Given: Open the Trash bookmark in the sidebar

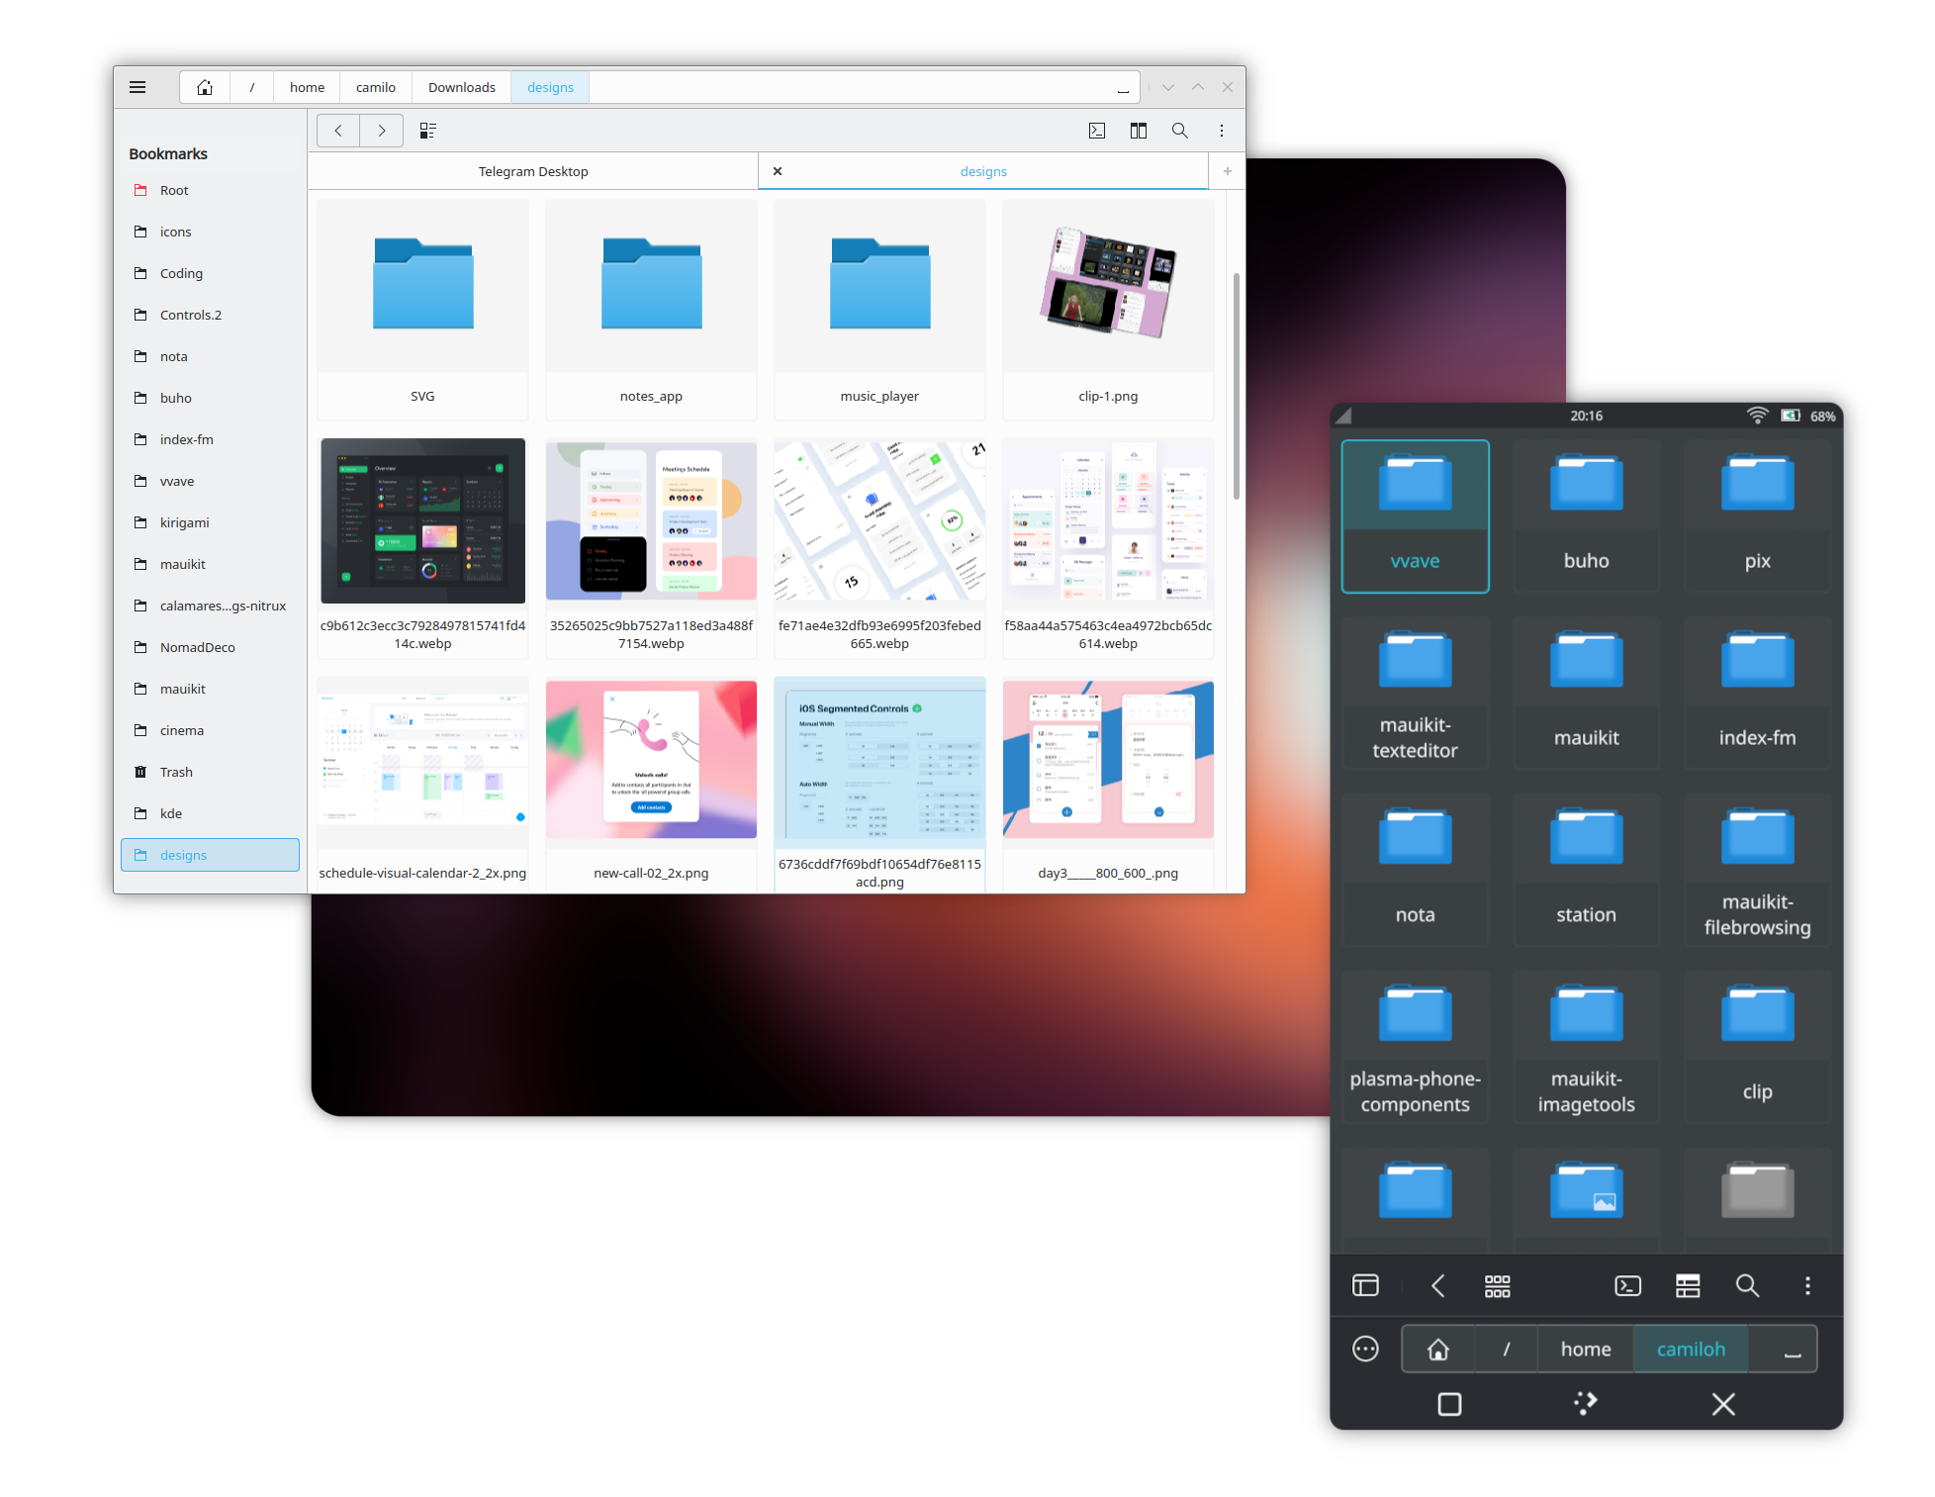Looking at the screenshot, I should (176, 772).
